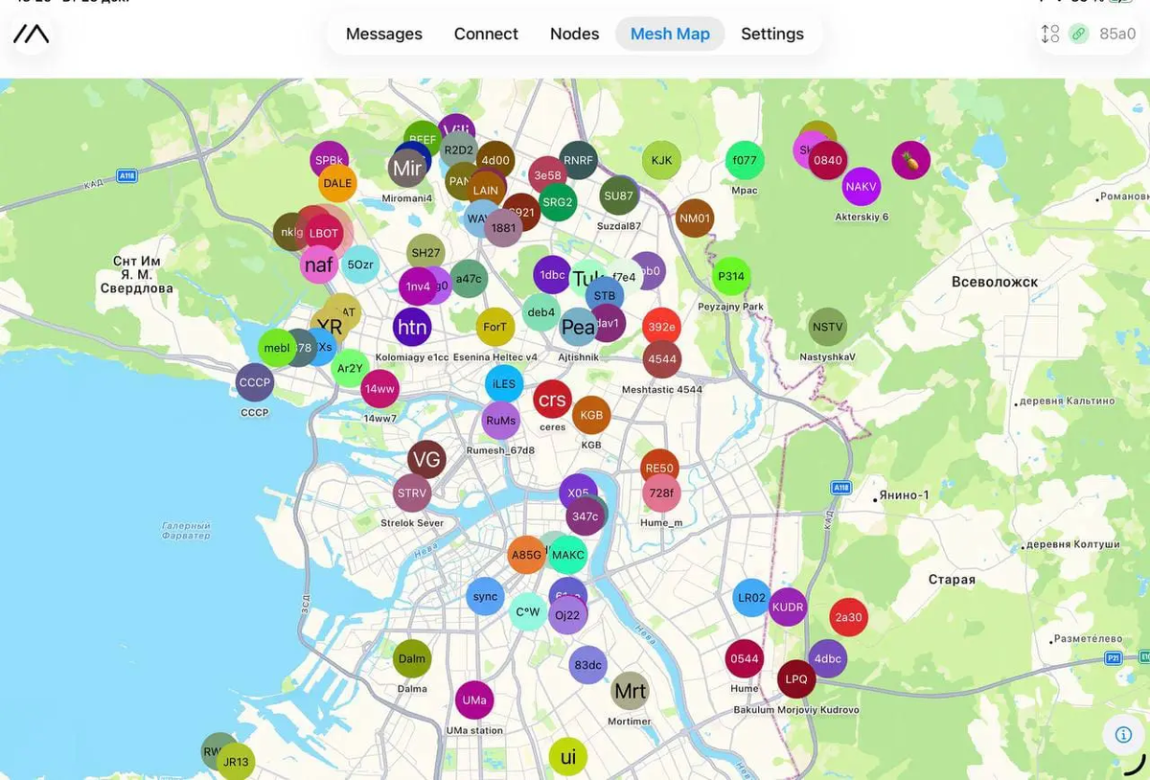Select the 0544 node marker
Viewport: 1150px width, 780px height.
[745, 658]
